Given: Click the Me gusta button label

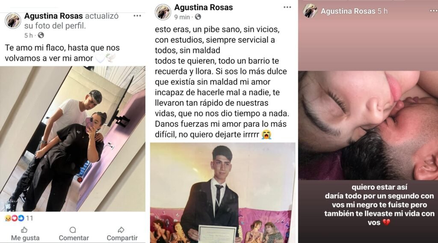Looking at the screenshot, I should click(x=25, y=238).
